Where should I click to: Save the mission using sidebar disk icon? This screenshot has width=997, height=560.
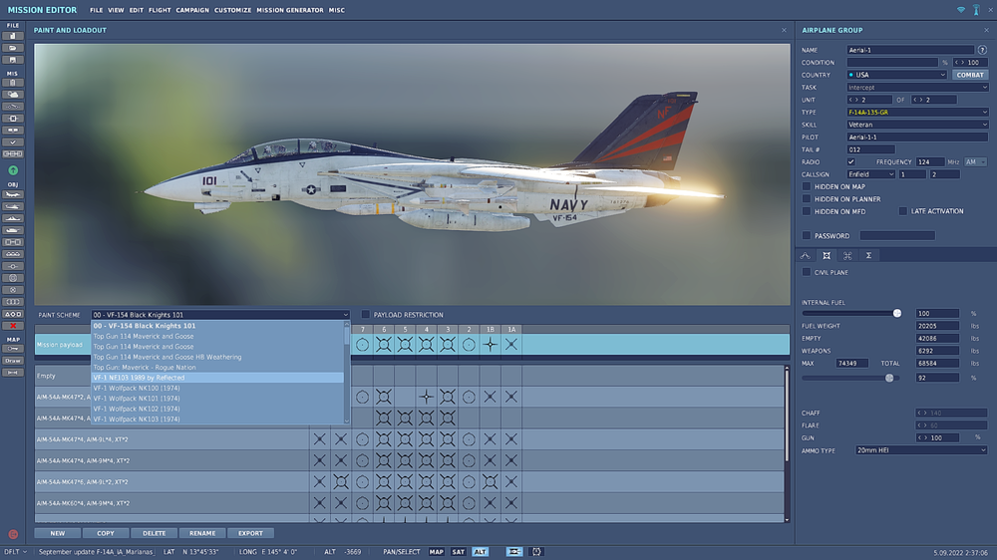click(x=13, y=60)
